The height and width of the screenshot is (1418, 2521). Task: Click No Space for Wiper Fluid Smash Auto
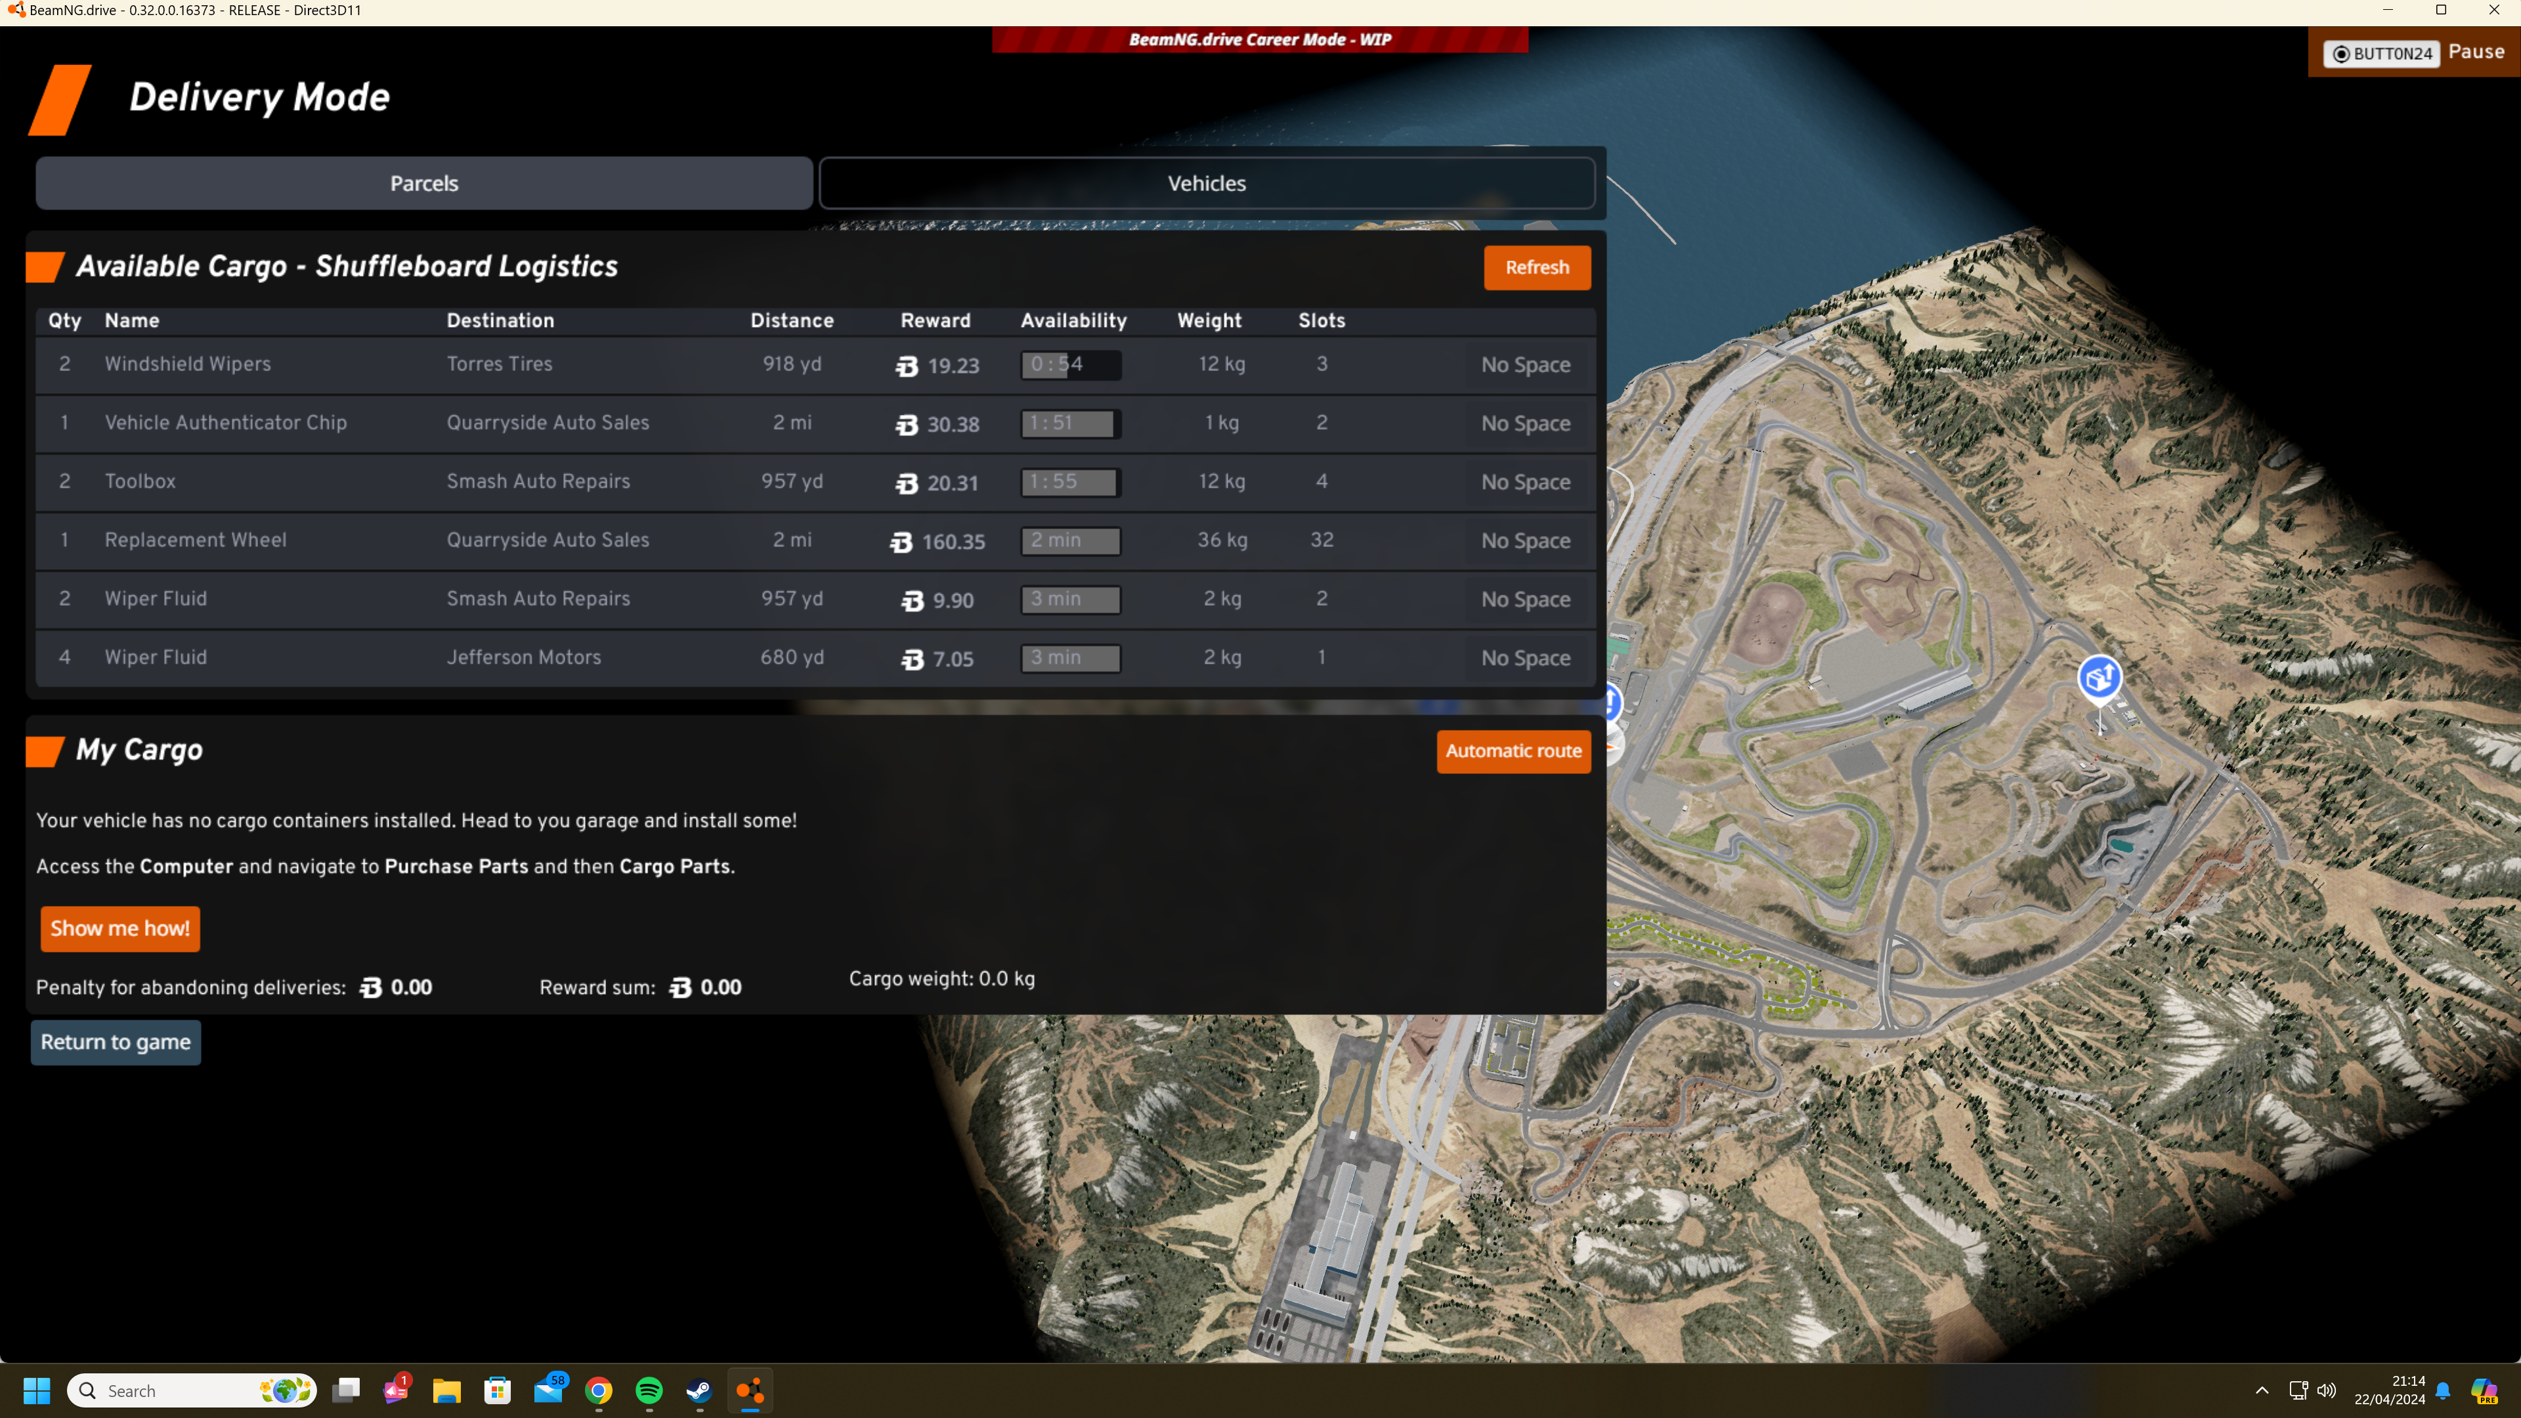pos(1524,600)
